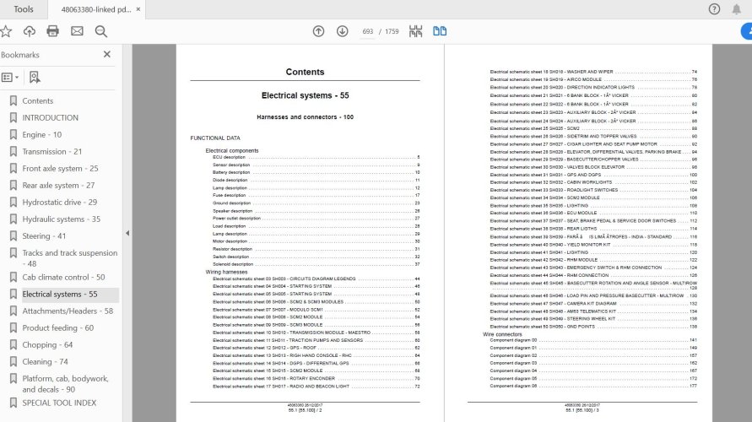The image size is (752, 422).
Task: Click the Electrical systems - 55 heading
Action: point(305,95)
